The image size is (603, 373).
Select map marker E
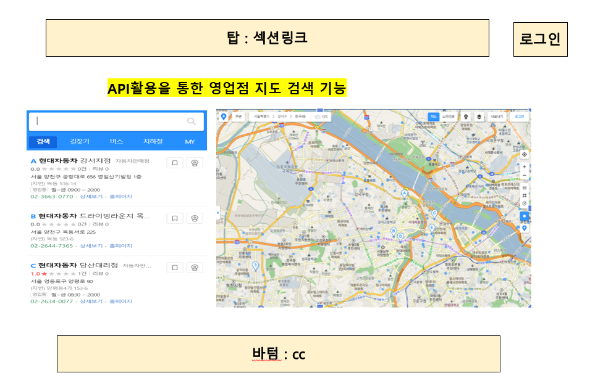[x=431, y=228]
